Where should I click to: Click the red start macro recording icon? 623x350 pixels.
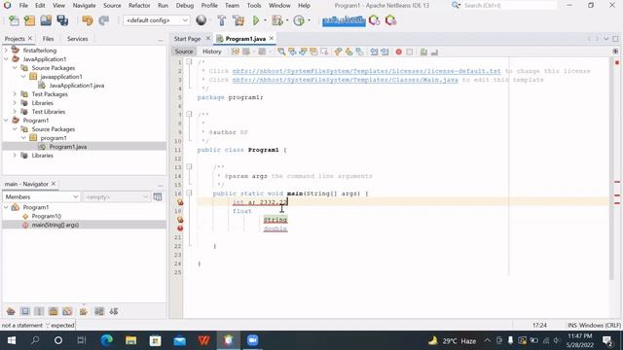click(x=398, y=52)
